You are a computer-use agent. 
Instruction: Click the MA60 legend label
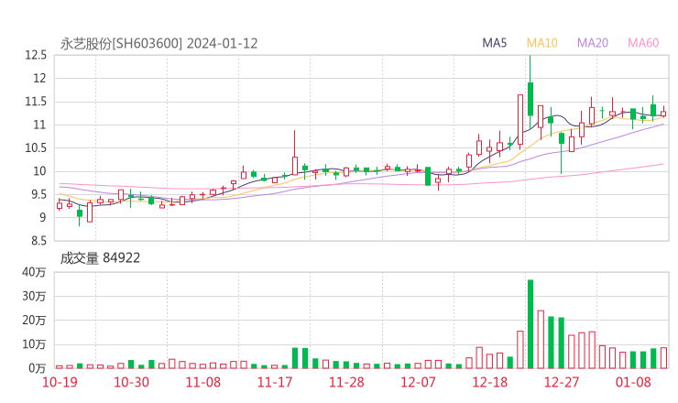(643, 43)
